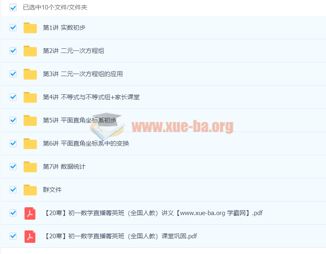
Task: Click the 已选中10个文件/文件夹 header text
Action: coord(55,7)
